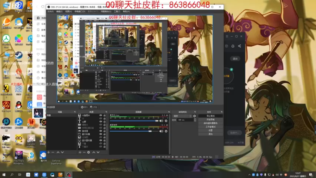
Task: Float the 混音器 dock with its pop-out icon
Action: (x=169, y=112)
